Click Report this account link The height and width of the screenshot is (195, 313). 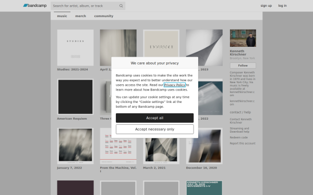click(x=243, y=144)
